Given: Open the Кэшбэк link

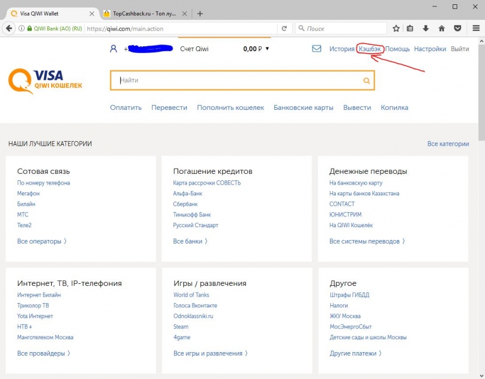Looking at the screenshot, I should pyautogui.click(x=370, y=49).
